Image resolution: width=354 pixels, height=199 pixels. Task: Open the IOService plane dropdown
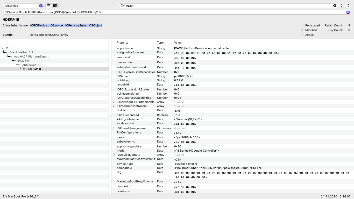click(x=23, y=6)
